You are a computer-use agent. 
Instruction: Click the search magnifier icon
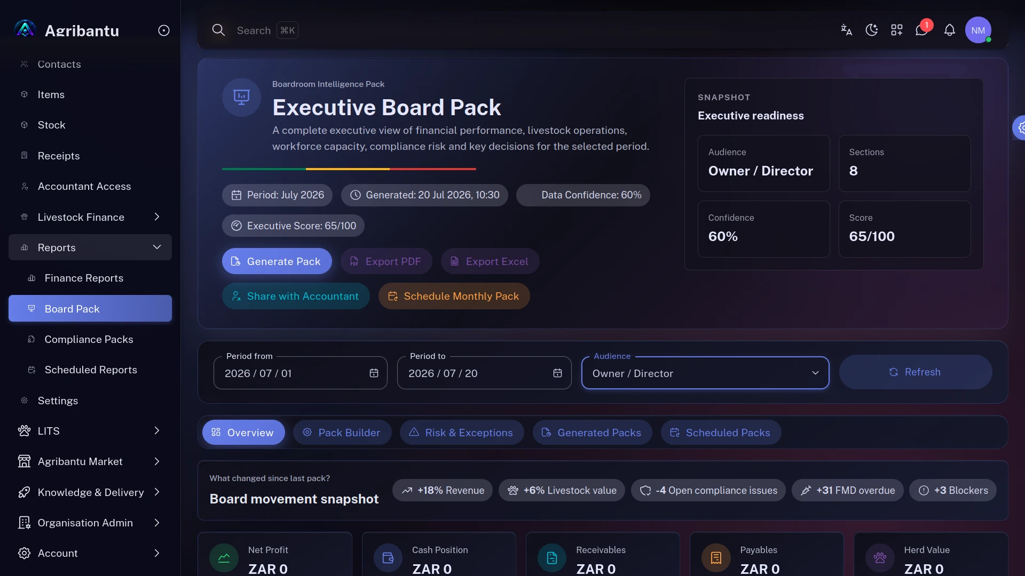click(x=218, y=30)
